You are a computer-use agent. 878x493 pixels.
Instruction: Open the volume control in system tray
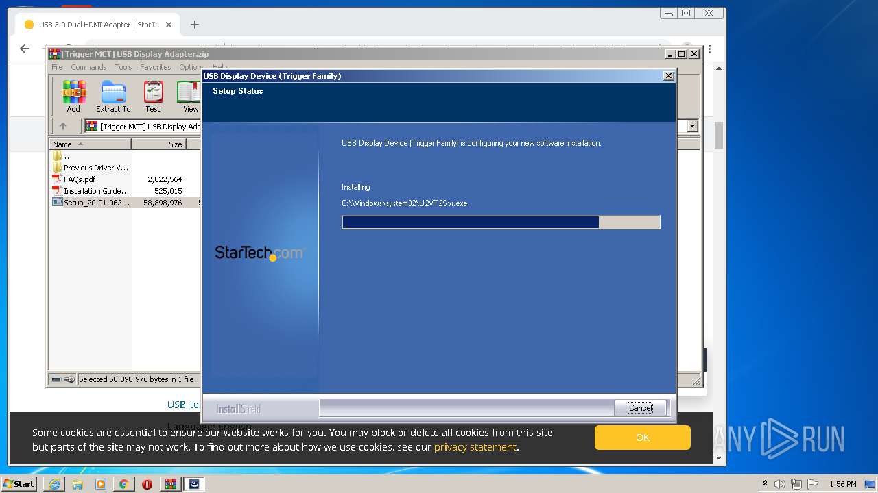point(781,484)
